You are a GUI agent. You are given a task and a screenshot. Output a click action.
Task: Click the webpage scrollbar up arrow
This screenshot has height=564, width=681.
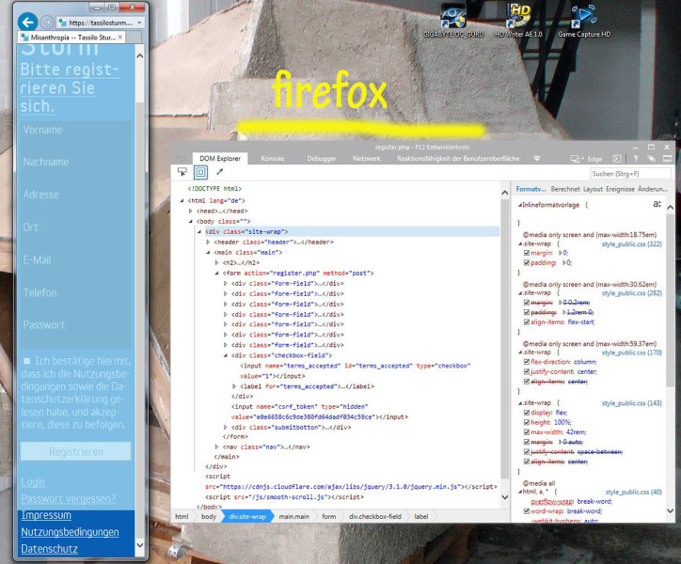click(x=139, y=56)
